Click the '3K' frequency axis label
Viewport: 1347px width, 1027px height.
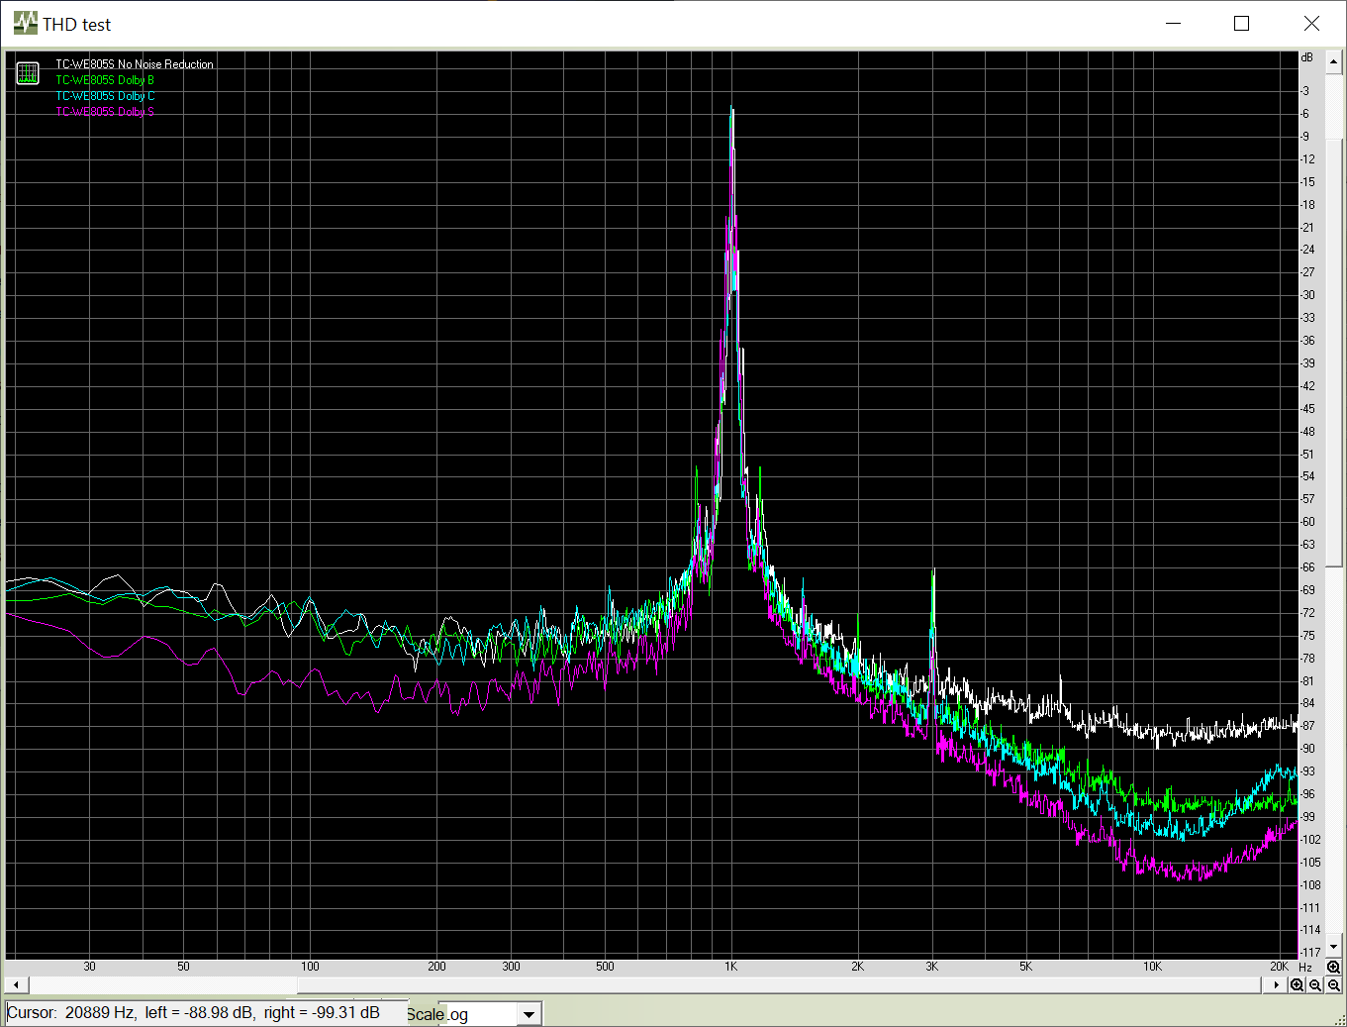(x=931, y=967)
